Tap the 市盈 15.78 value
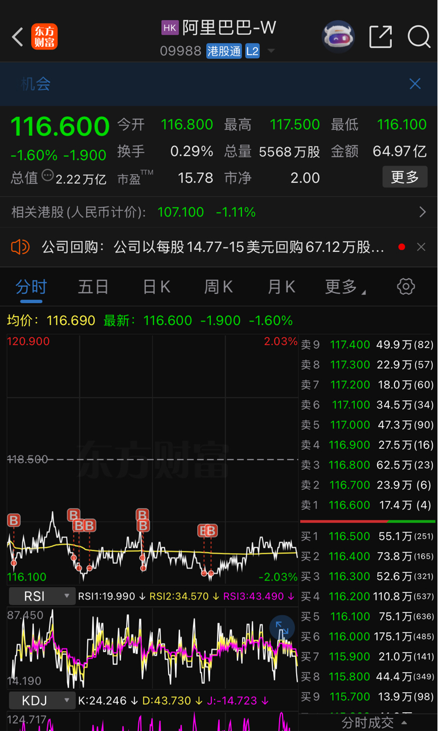 [x=195, y=178]
